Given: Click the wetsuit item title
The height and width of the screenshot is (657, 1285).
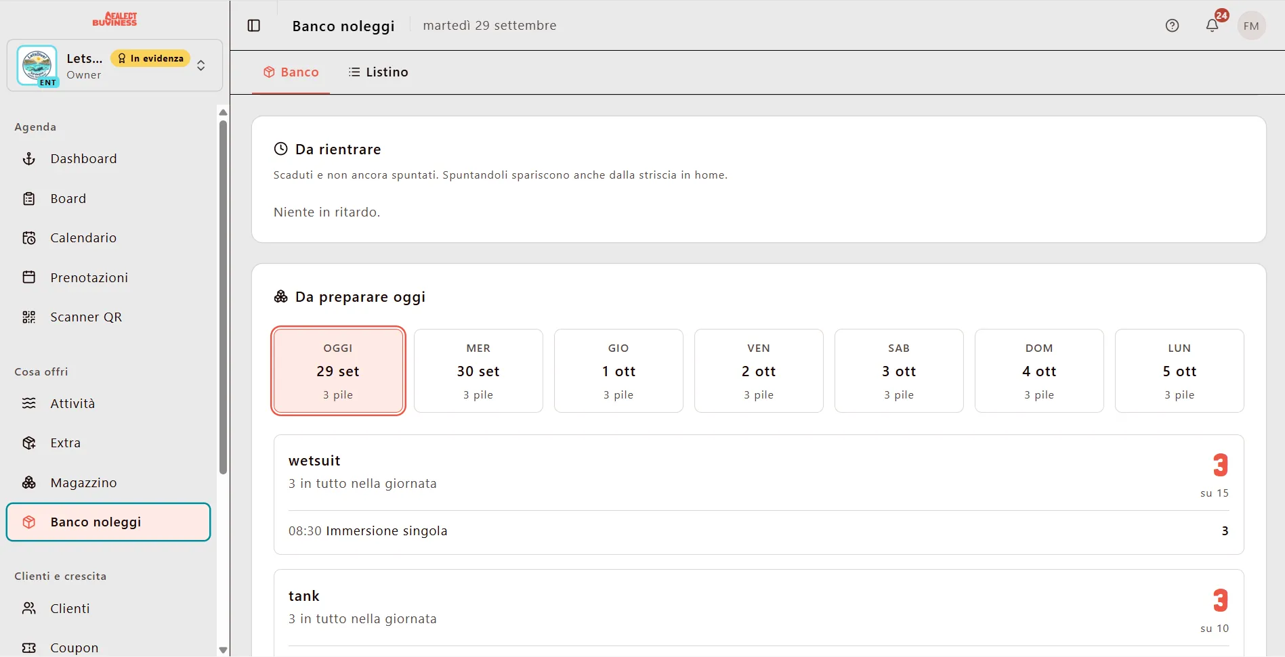Looking at the screenshot, I should (314, 461).
